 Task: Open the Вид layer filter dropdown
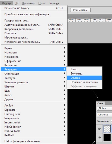pos(104,108)
